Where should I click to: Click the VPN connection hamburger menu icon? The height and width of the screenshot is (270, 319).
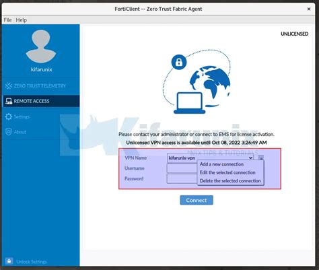click(260, 158)
